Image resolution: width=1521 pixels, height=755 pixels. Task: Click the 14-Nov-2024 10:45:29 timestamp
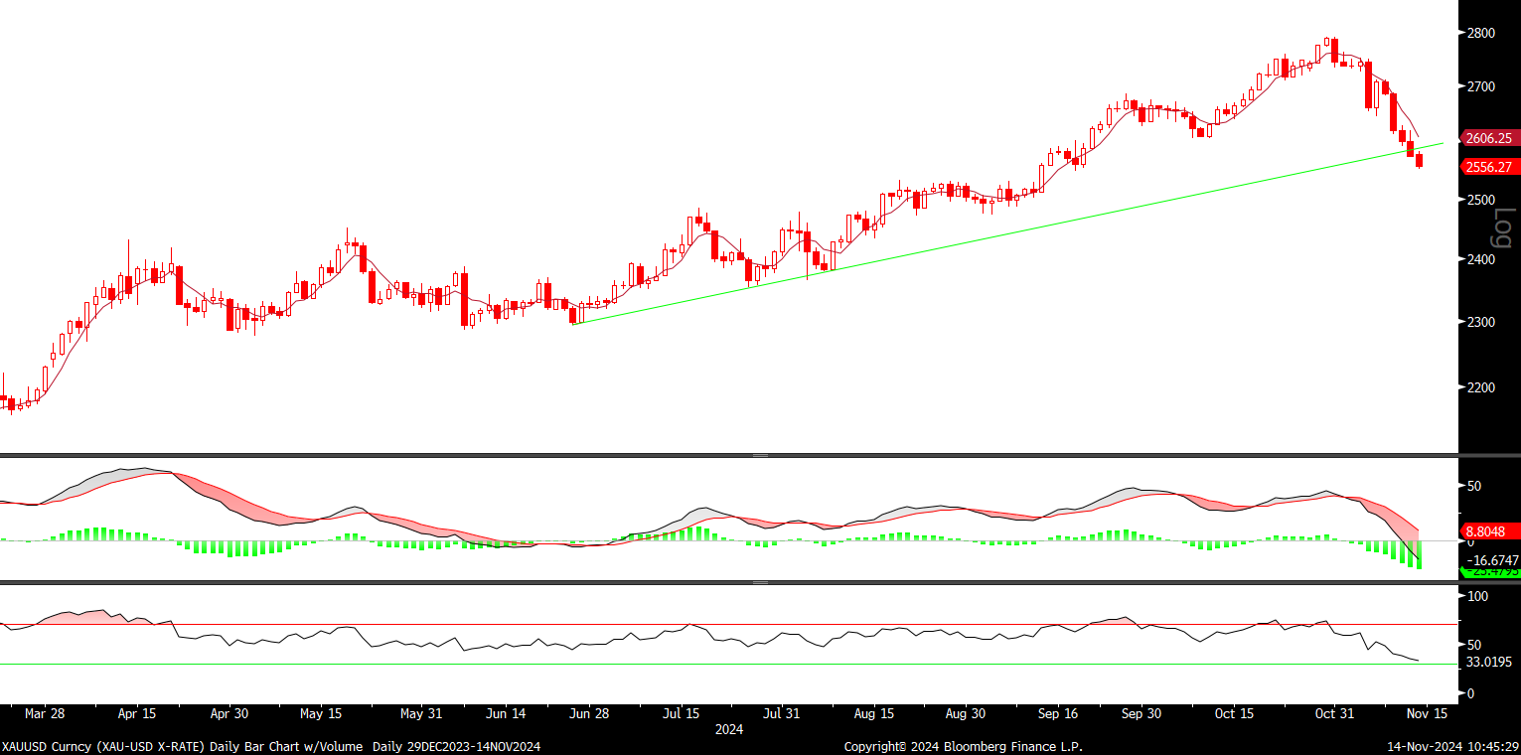coord(1453,746)
